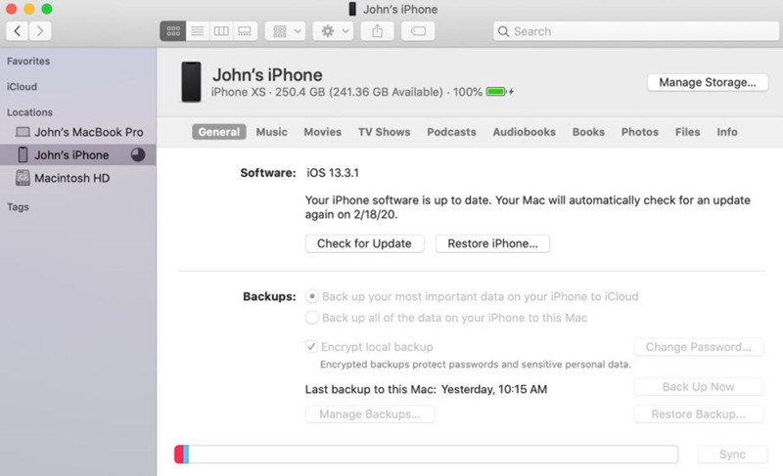Select John's MacBook Pro in sidebar
The height and width of the screenshot is (476, 783).
[78, 132]
